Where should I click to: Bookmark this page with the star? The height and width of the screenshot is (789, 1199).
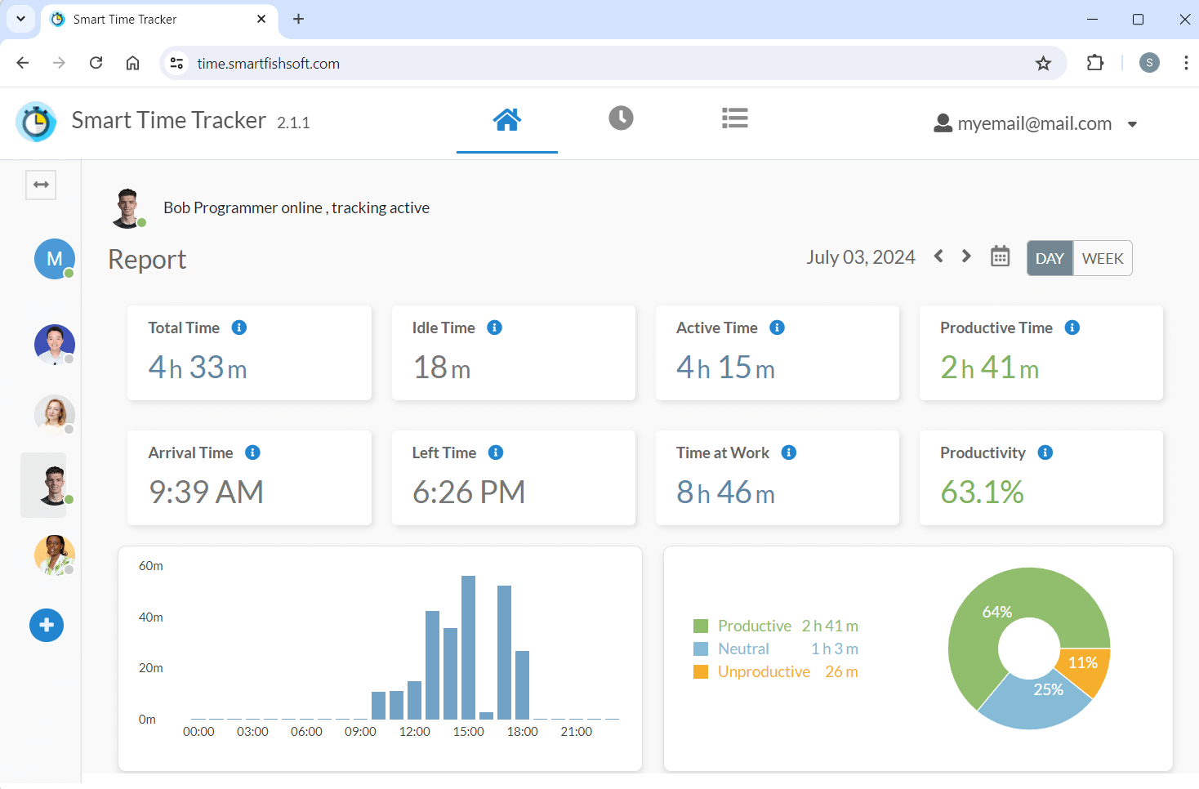[x=1043, y=63]
